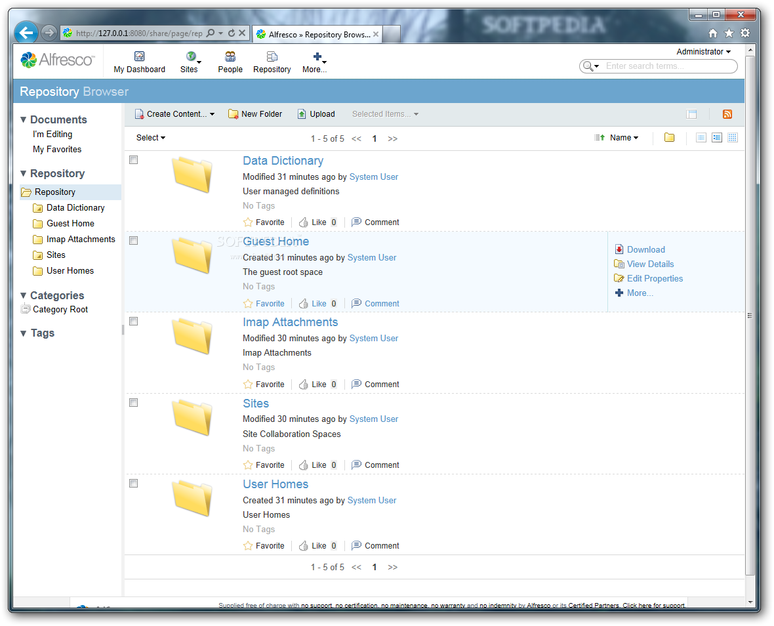Click the sidebar resize handle
Screen dimensions: 774x626
(123, 330)
